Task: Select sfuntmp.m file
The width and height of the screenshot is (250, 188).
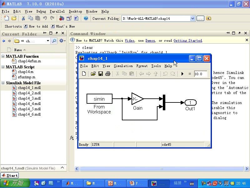Action: click(27, 77)
